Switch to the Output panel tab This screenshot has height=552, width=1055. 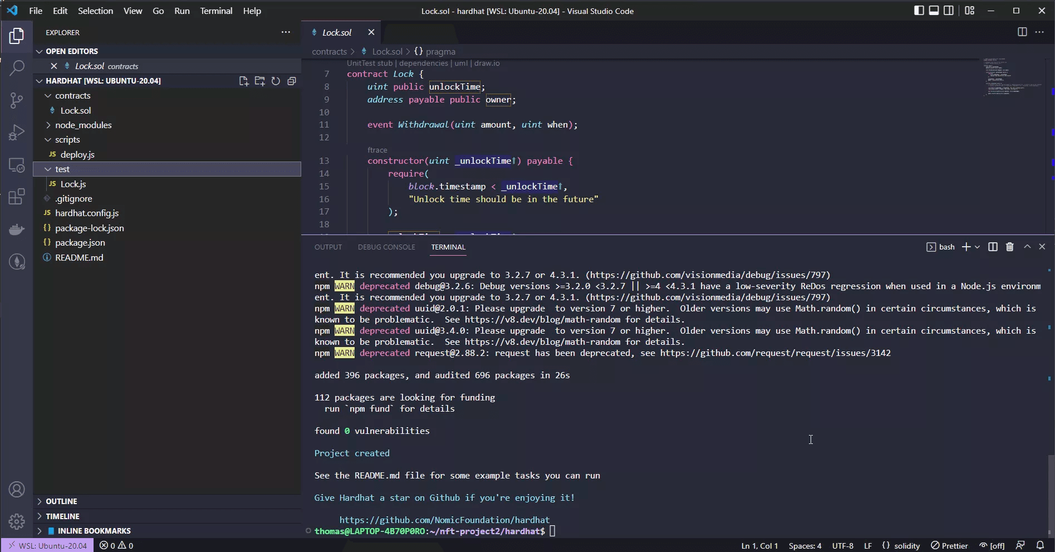pos(328,247)
